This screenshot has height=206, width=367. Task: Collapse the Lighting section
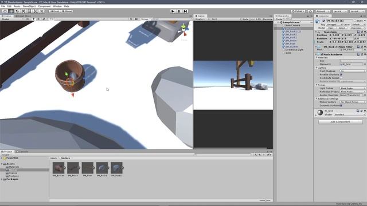point(317,68)
